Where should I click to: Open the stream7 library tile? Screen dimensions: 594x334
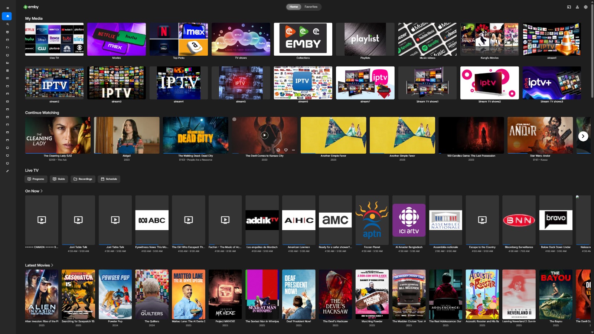pos(365,83)
